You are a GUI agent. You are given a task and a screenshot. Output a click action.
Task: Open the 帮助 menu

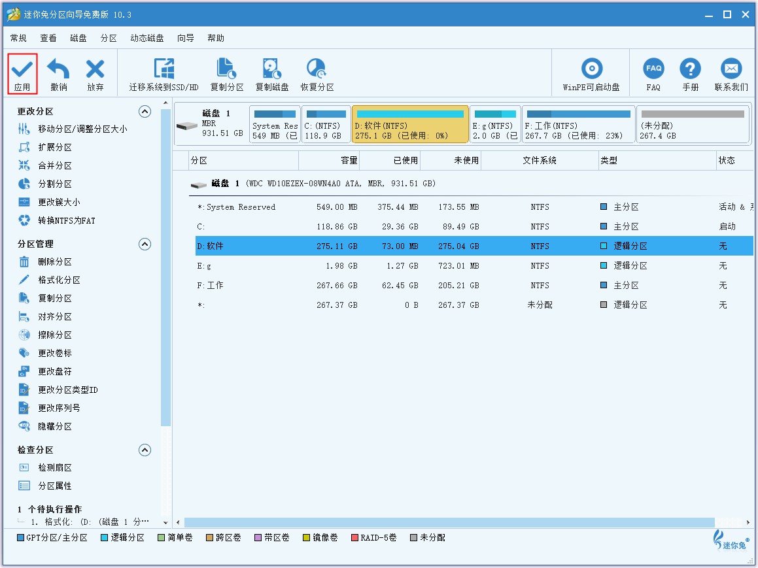pyautogui.click(x=216, y=38)
